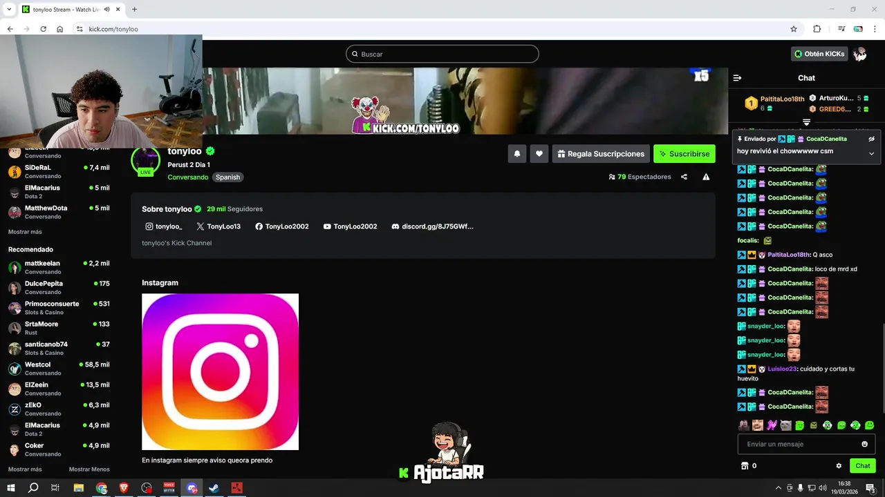Bookmark this page with the star icon
Image resolution: width=885 pixels, height=497 pixels.
pos(794,29)
